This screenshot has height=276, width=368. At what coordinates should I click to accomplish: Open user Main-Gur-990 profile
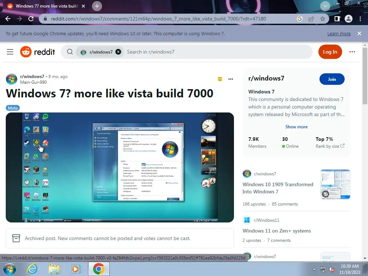pyautogui.click(x=33, y=82)
